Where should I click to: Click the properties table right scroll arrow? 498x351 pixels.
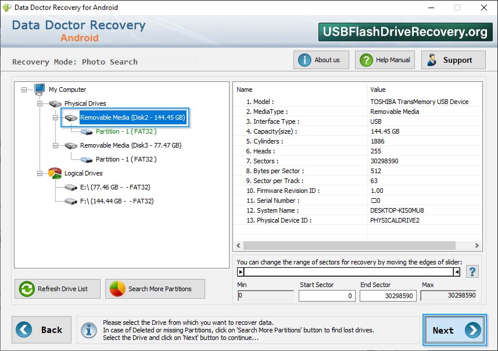tap(476, 246)
